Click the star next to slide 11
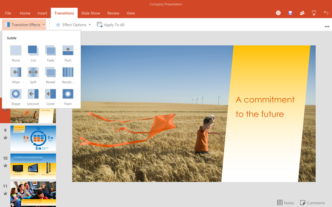Image resolution: width=332 pixels, height=207 pixels. [5, 194]
